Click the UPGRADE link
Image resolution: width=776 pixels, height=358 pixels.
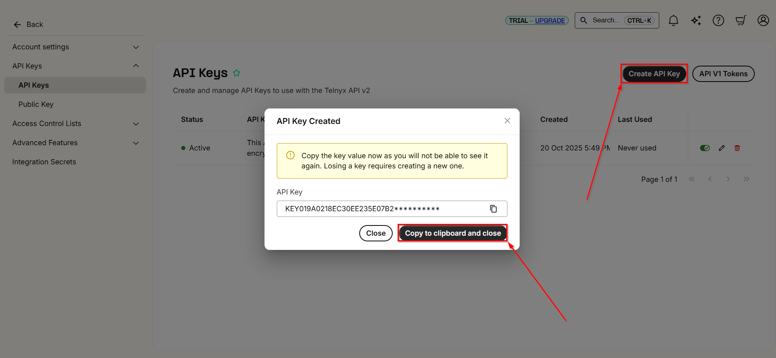coord(549,20)
